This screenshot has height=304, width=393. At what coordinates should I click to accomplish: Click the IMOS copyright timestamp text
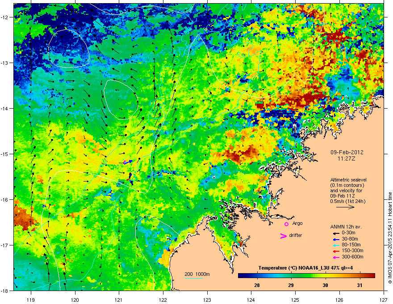pos(390,238)
